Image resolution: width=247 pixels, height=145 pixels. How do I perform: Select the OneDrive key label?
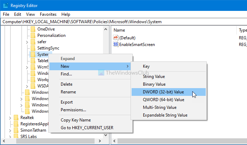click(x=46, y=29)
